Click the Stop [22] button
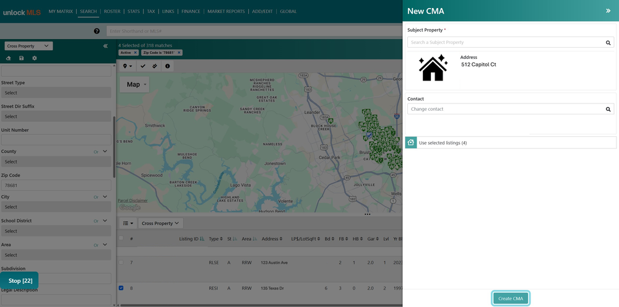Viewport: 619px width, 307px height. click(x=20, y=280)
